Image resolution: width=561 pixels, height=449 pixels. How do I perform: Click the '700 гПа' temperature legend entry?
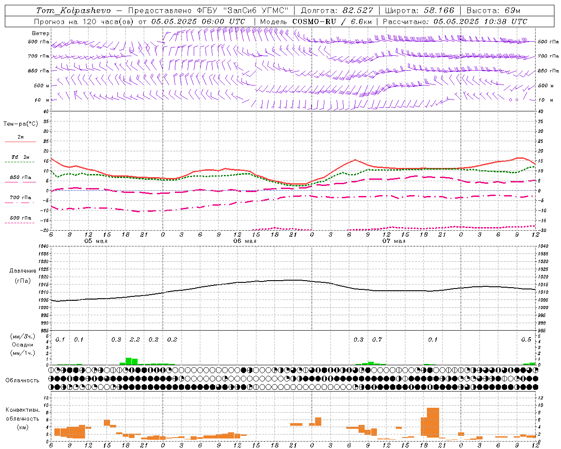coord(20,198)
